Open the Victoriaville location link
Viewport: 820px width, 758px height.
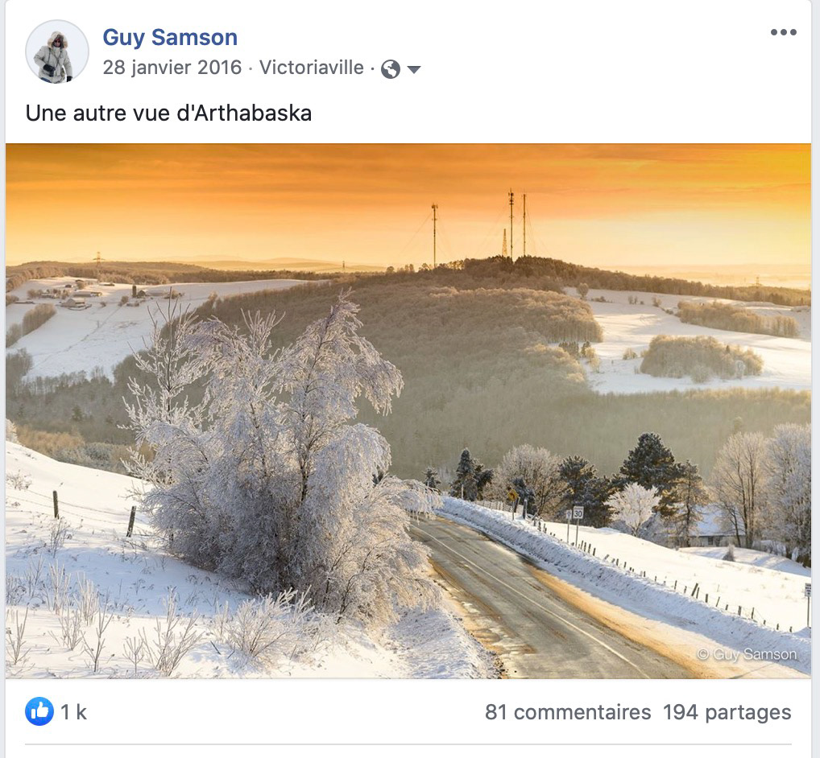click(x=311, y=68)
